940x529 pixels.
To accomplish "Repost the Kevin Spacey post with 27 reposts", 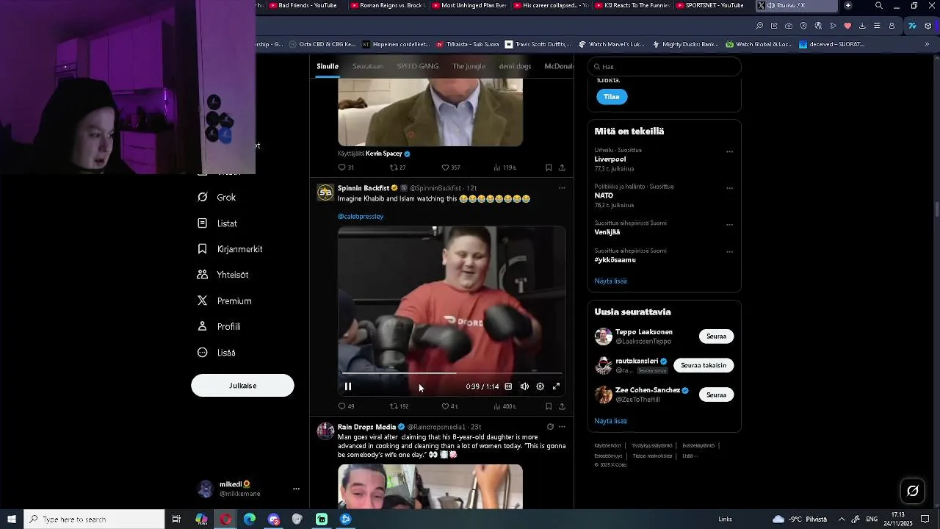I will 397,168.
